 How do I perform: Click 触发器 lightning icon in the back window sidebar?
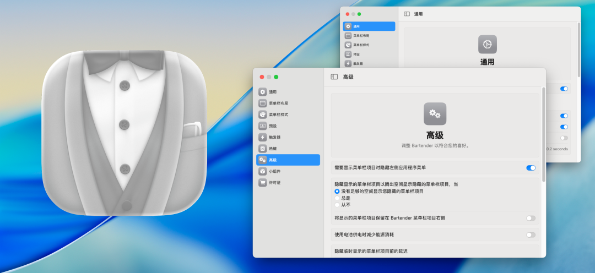click(348, 63)
